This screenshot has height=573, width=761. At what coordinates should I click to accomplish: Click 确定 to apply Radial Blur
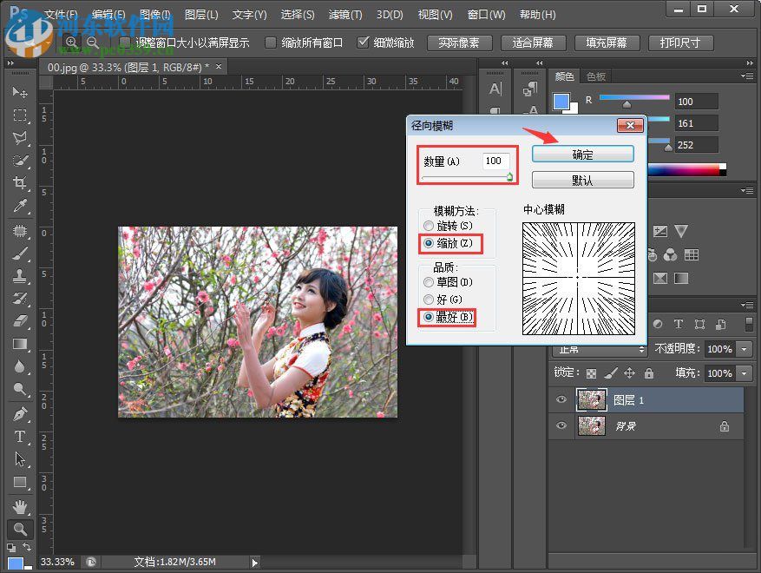pos(581,154)
